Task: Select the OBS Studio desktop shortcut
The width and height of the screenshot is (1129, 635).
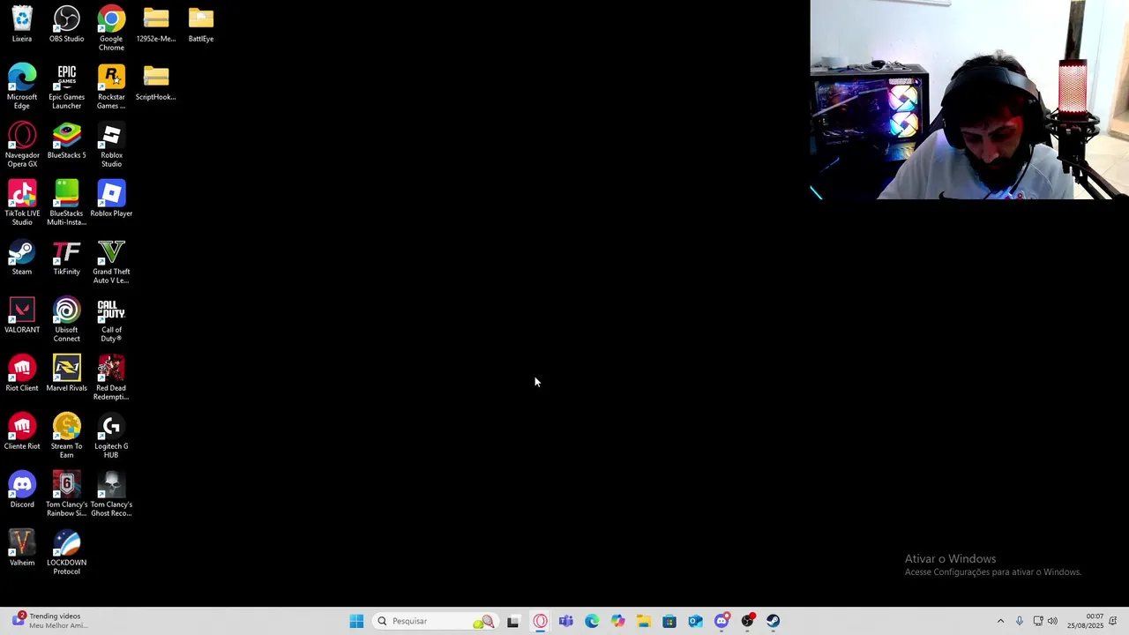Action: click(x=66, y=24)
